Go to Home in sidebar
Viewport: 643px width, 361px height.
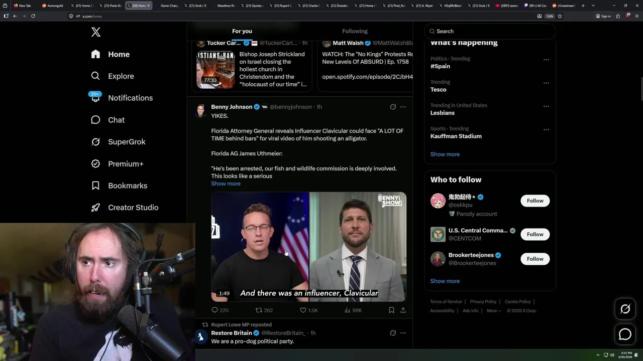coord(111,54)
